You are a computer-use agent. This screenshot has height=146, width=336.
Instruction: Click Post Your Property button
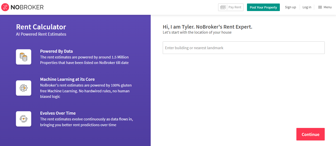tap(263, 7)
